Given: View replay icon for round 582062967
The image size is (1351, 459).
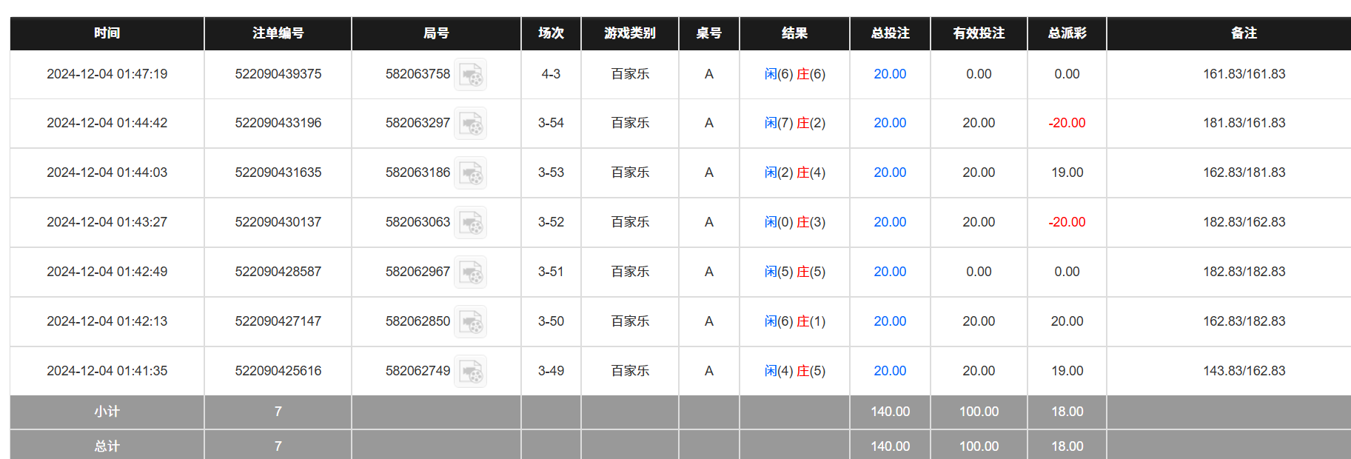Looking at the screenshot, I should pyautogui.click(x=470, y=272).
